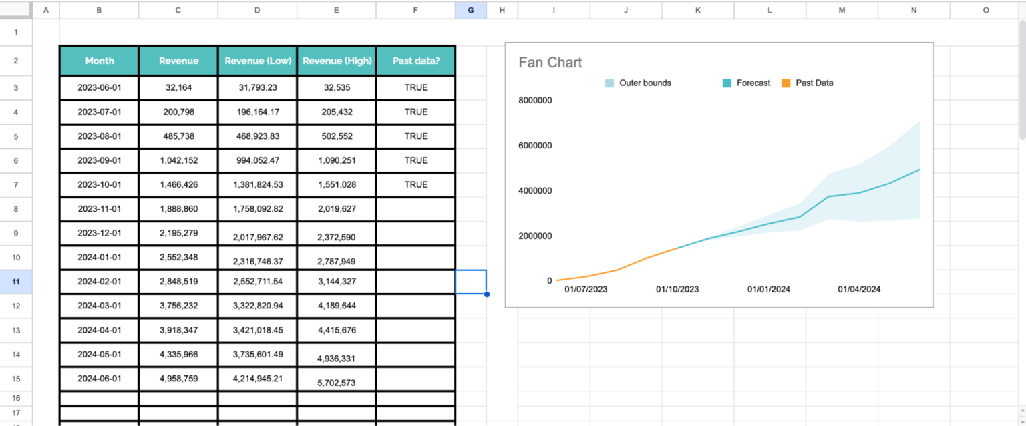Click the blue fill handle of cell G11
The height and width of the screenshot is (426, 1026).
(487, 294)
